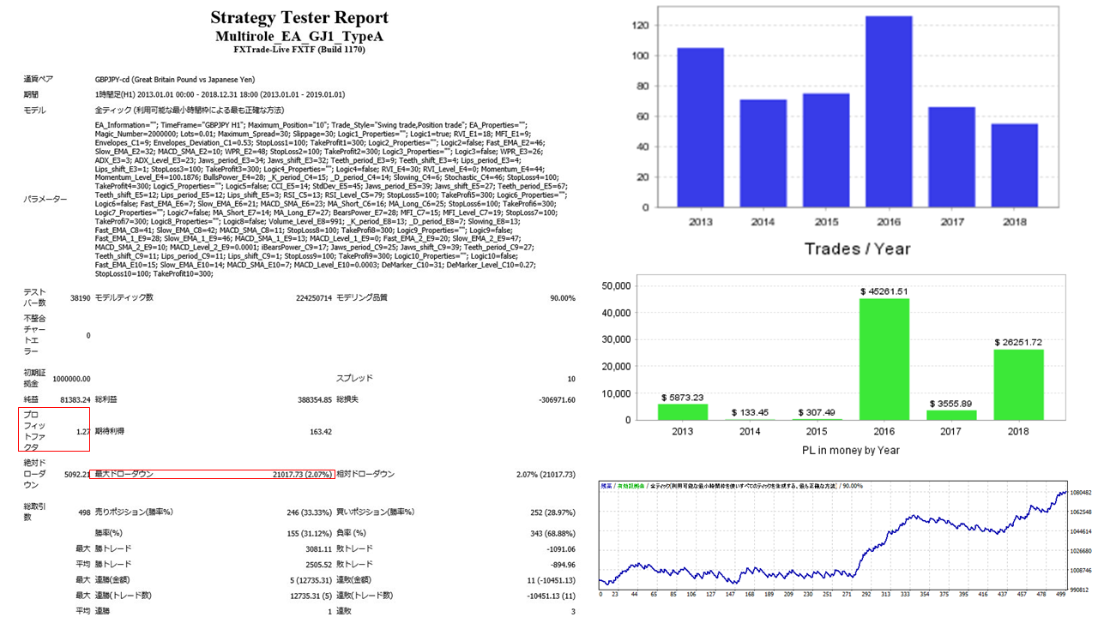
Task: Click the total trades value 498
Action: 83,512
